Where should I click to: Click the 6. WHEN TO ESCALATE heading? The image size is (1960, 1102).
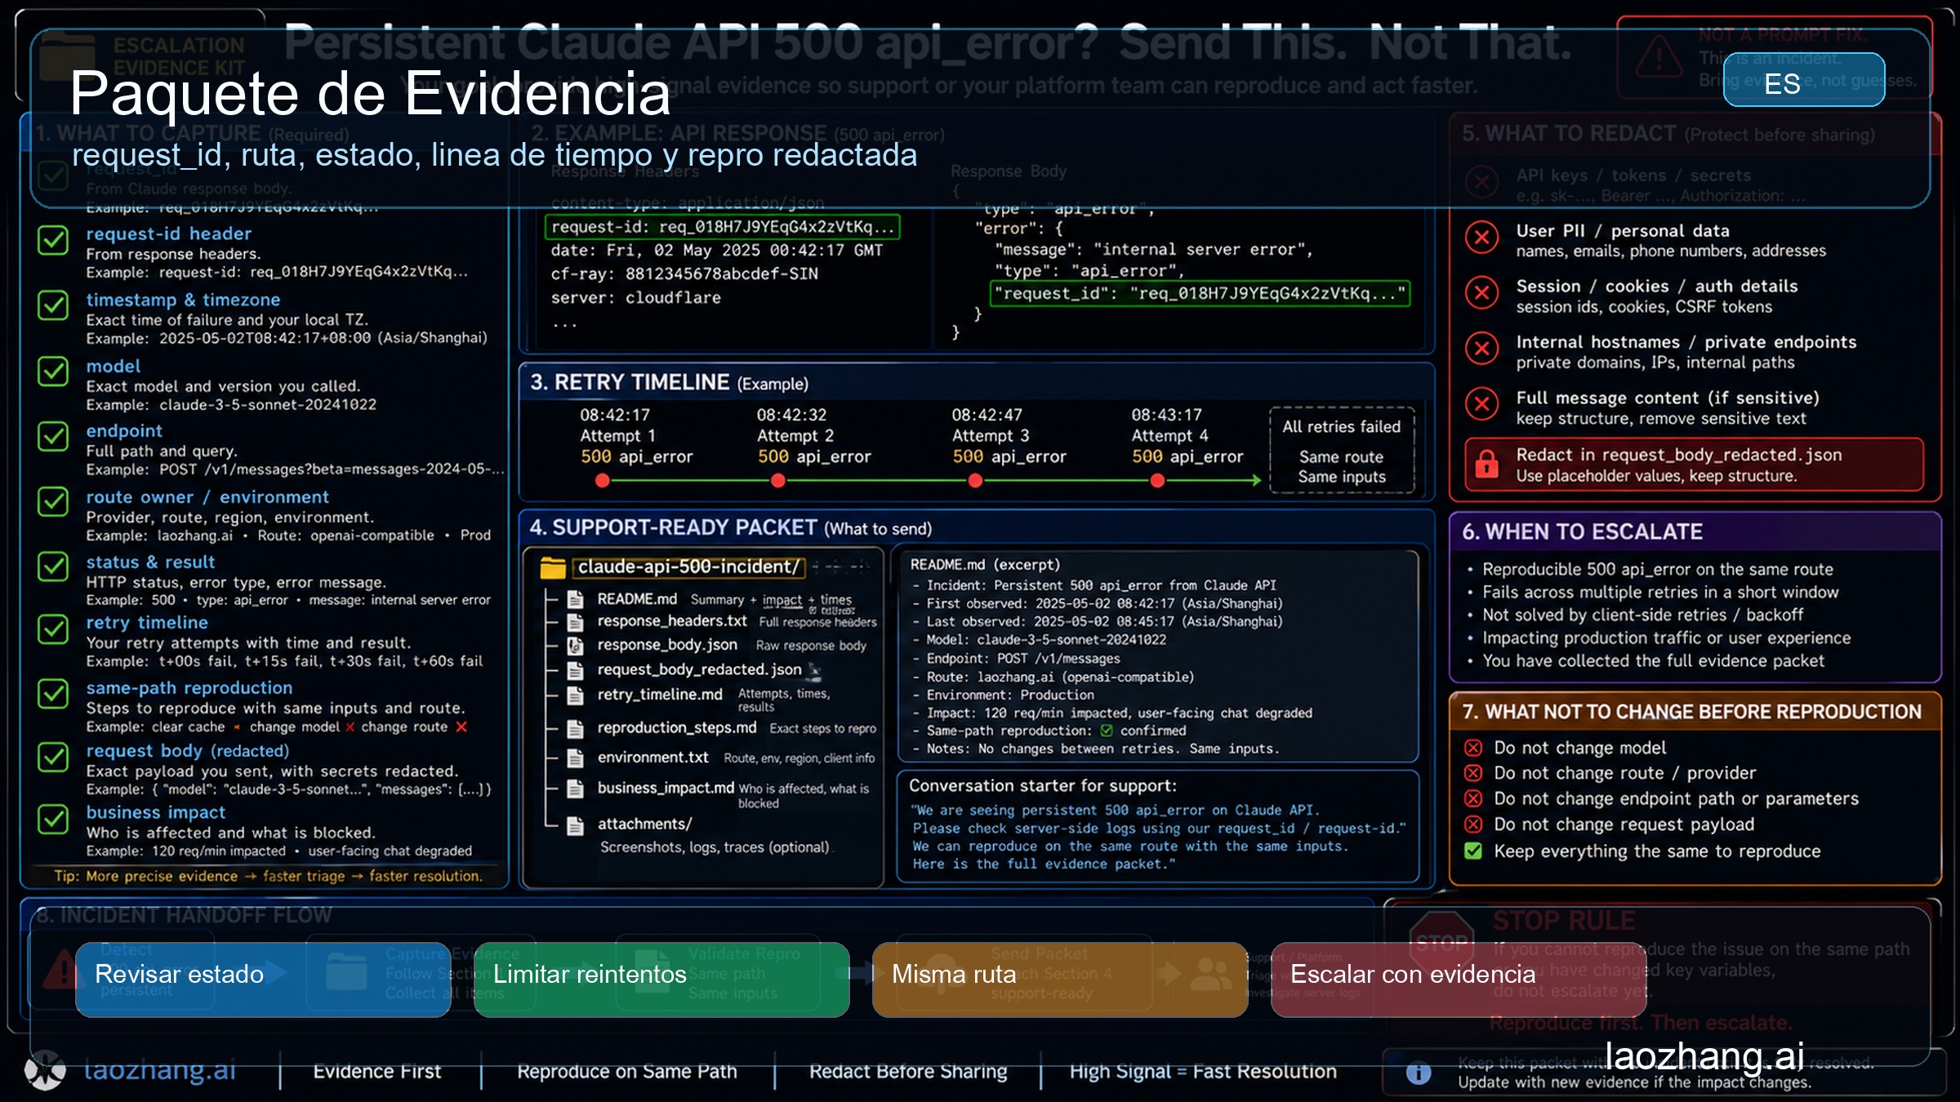point(1583,532)
